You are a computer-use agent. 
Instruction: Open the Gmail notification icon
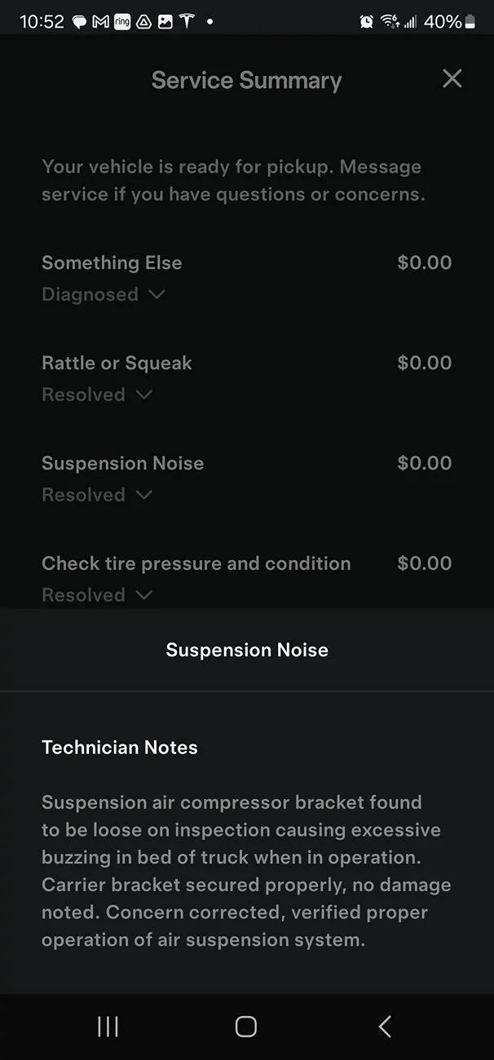(x=99, y=21)
